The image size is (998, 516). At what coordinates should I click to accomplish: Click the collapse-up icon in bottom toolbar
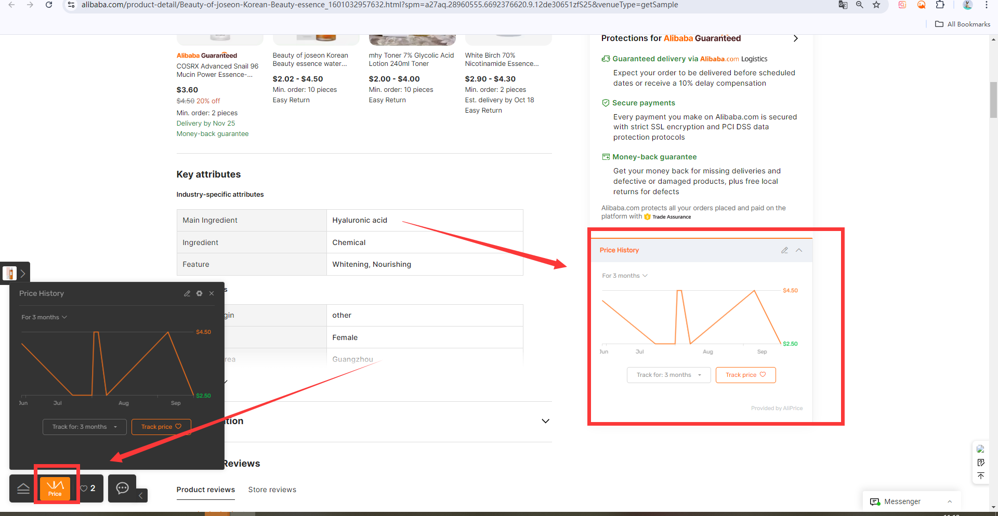tap(23, 488)
